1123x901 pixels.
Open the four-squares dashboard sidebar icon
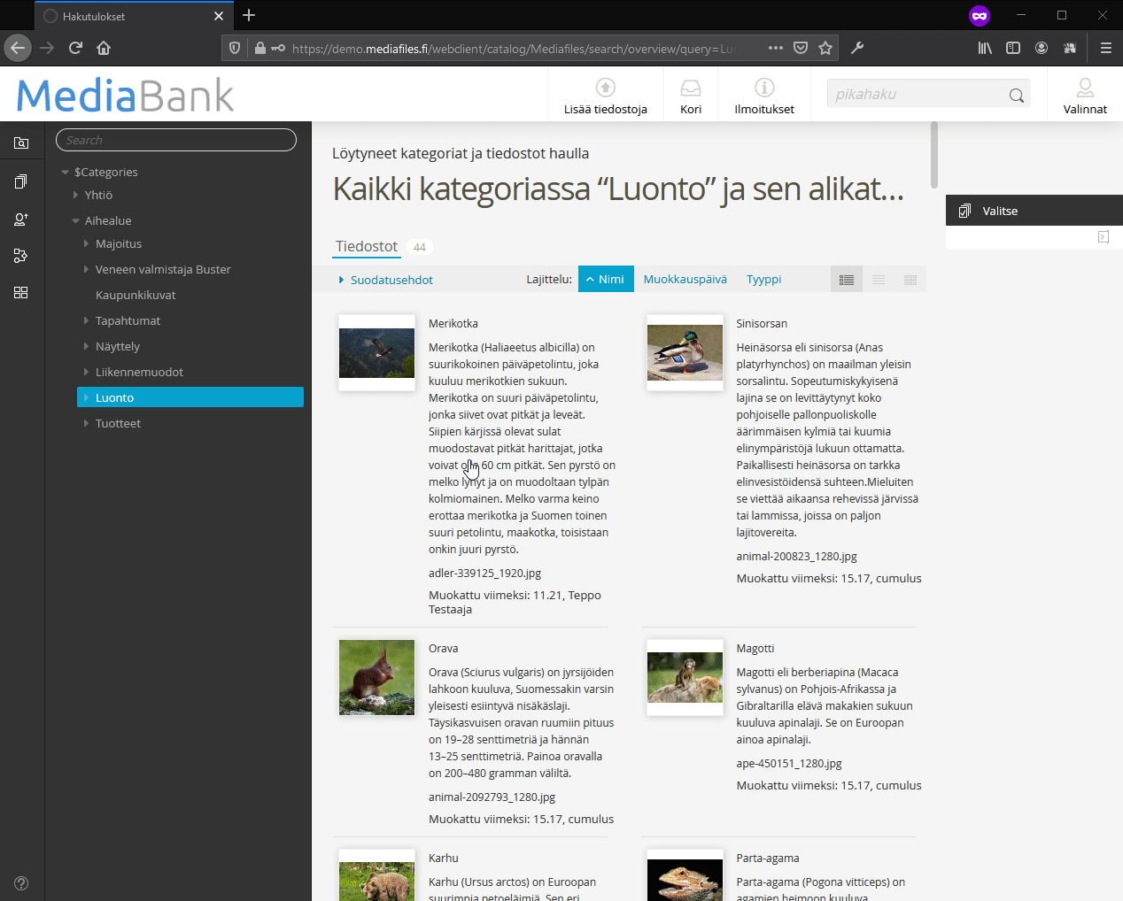(x=21, y=293)
